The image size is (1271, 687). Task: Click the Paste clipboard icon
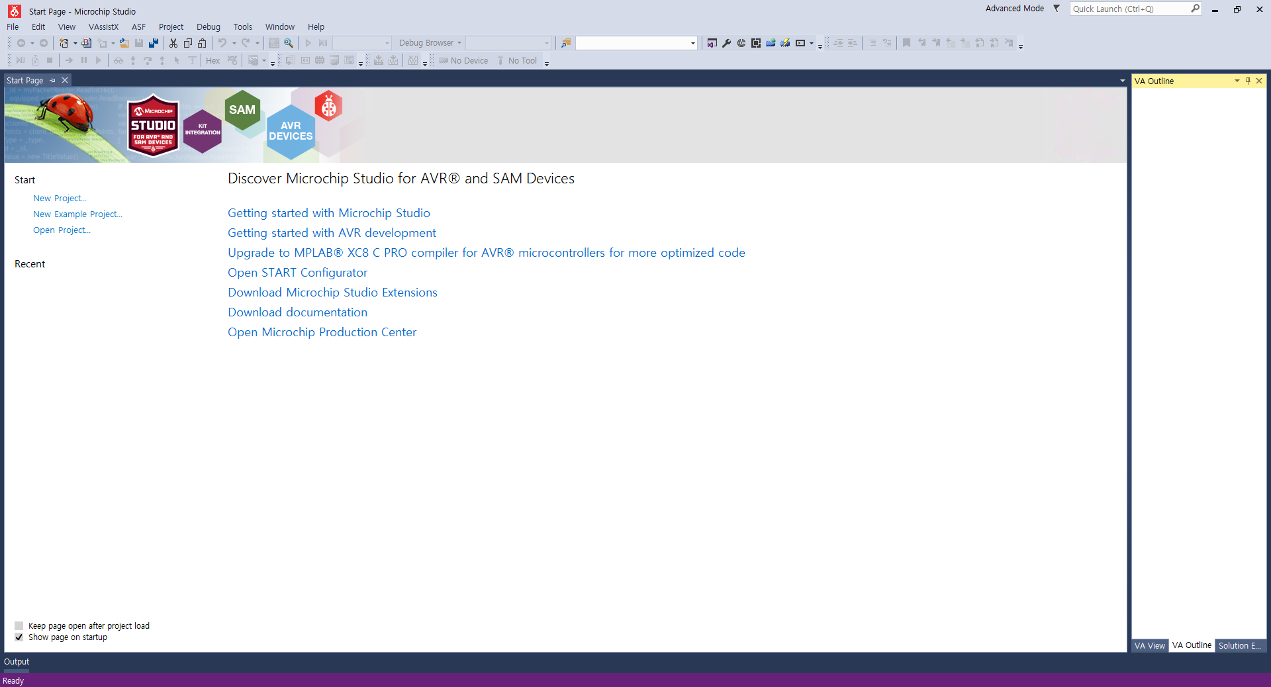[203, 43]
